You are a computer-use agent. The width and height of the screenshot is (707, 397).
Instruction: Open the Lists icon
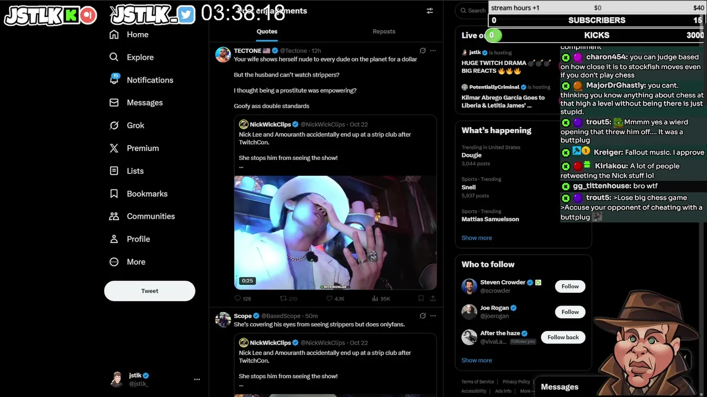pos(114,171)
